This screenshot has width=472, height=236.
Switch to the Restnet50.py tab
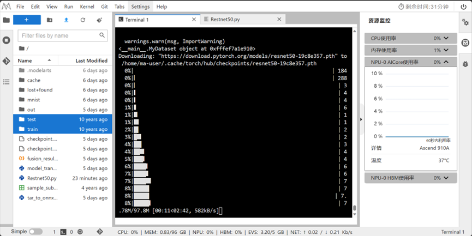click(243, 20)
